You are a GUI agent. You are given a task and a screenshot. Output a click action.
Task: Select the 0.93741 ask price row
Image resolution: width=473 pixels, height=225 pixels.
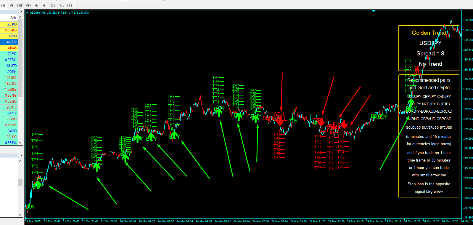(x=9, y=60)
